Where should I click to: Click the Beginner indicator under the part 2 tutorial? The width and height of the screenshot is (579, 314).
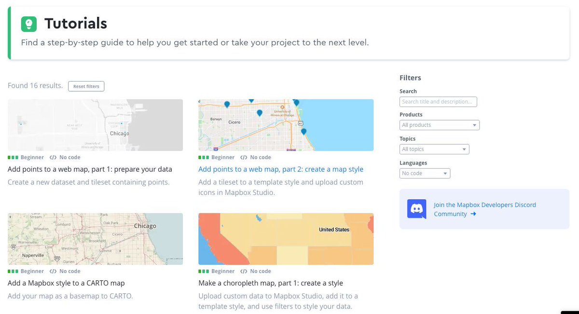point(204,157)
